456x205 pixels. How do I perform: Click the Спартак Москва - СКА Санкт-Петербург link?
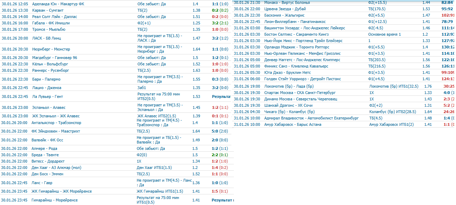[x=300, y=93]
